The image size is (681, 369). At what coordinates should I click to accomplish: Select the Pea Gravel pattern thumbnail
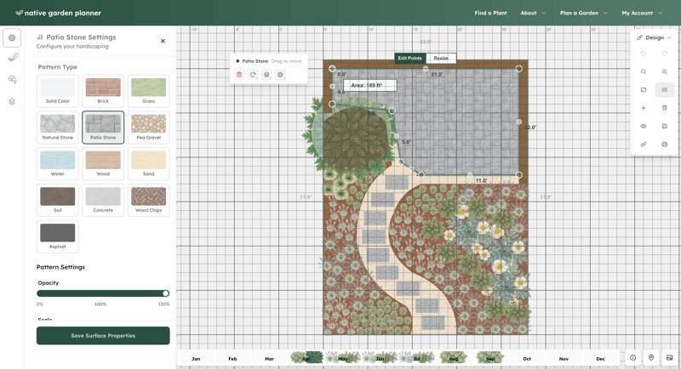point(148,128)
